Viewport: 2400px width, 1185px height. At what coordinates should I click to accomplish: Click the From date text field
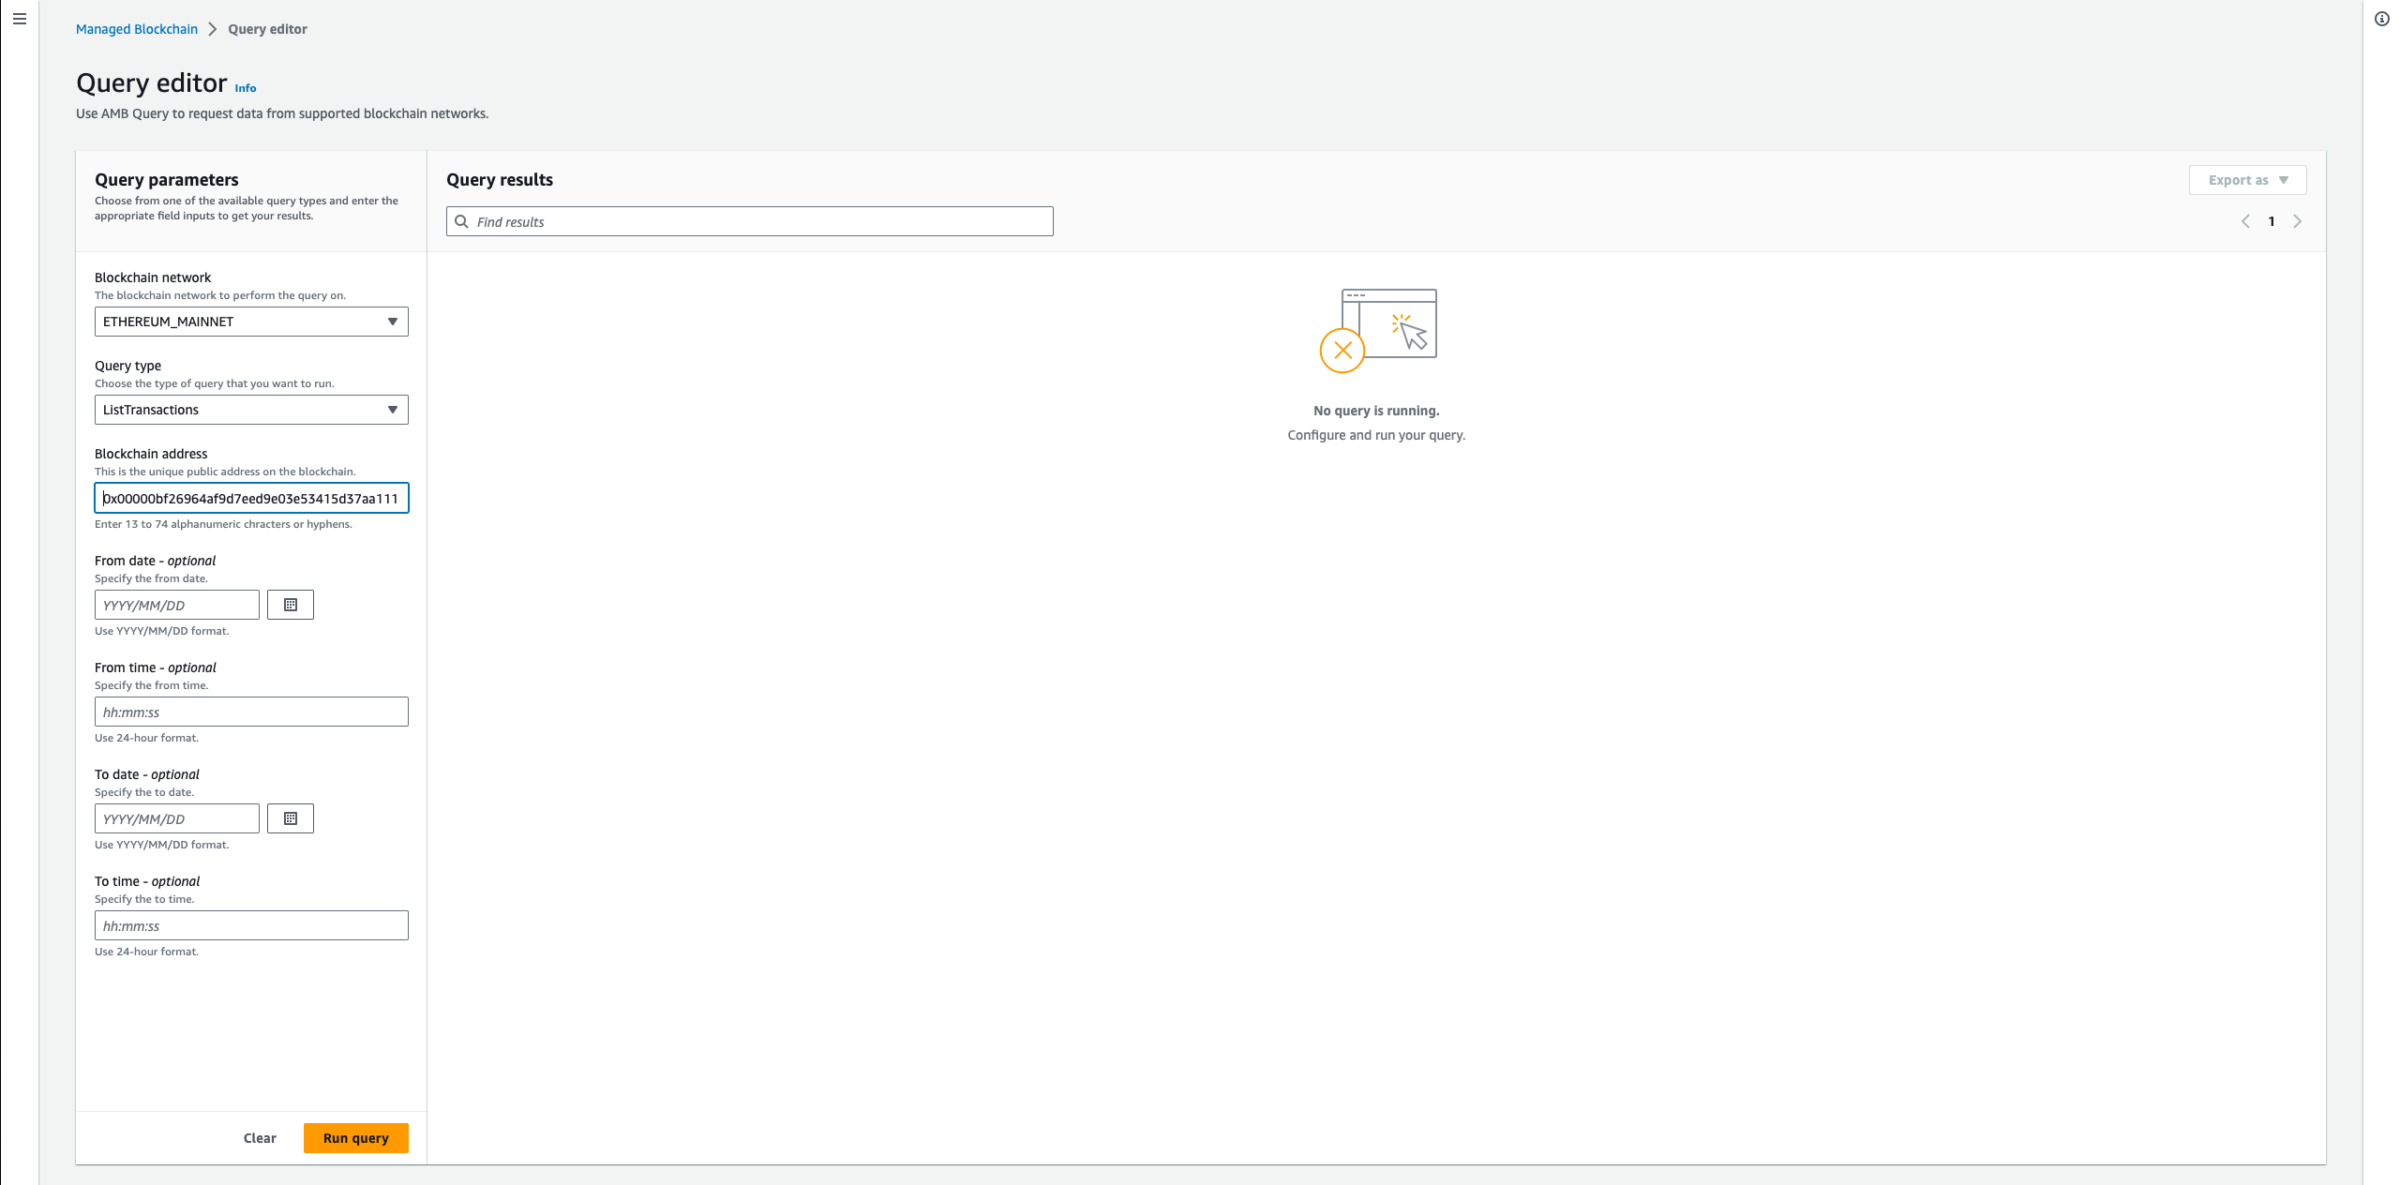click(x=176, y=605)
